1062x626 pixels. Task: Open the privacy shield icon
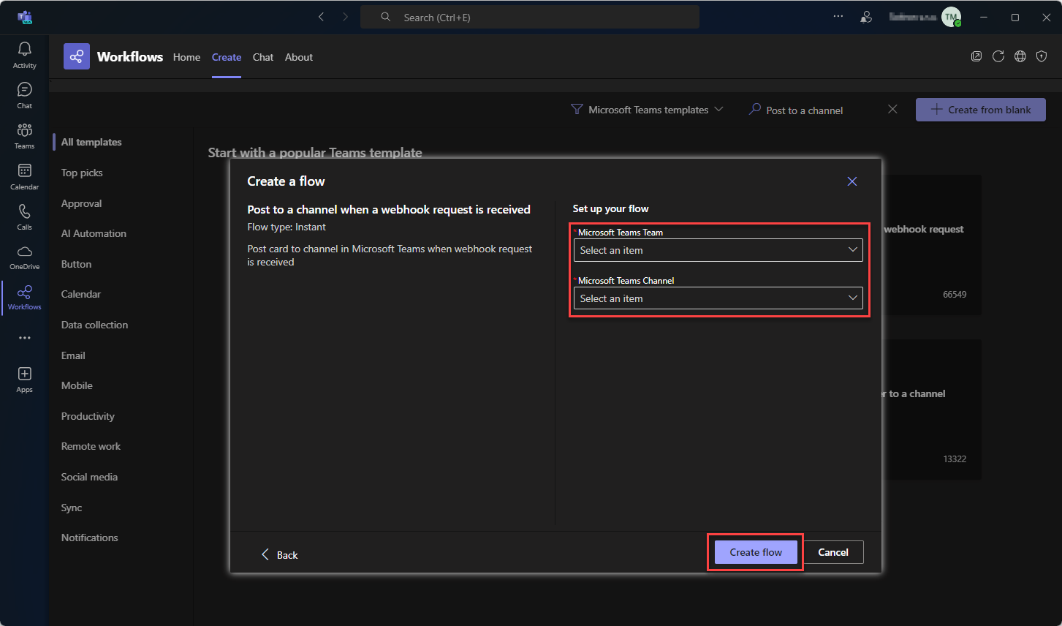pos(1042,56)
